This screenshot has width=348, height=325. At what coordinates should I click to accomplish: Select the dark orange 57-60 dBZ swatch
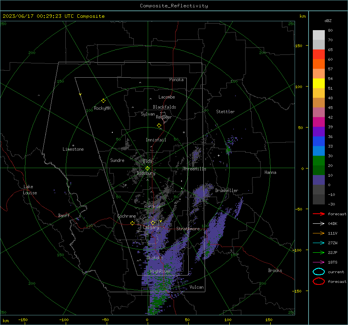click(319, 64)
